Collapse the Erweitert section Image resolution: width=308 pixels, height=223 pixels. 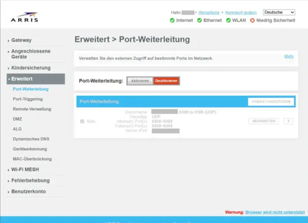click(35, 79)
